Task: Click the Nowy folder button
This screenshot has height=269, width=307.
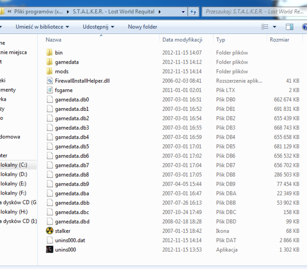Action: (142, 27)
